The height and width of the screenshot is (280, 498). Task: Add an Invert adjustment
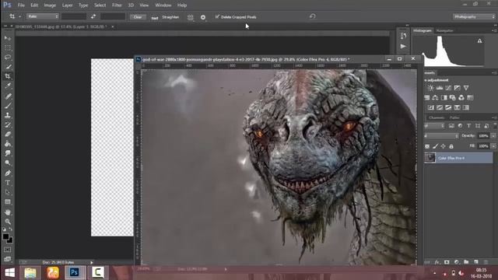coord(430,107)
